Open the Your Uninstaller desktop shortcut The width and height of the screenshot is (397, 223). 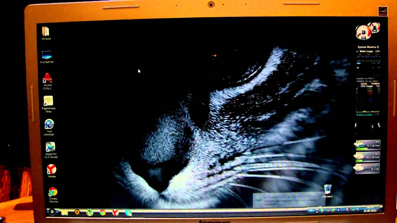49,127
